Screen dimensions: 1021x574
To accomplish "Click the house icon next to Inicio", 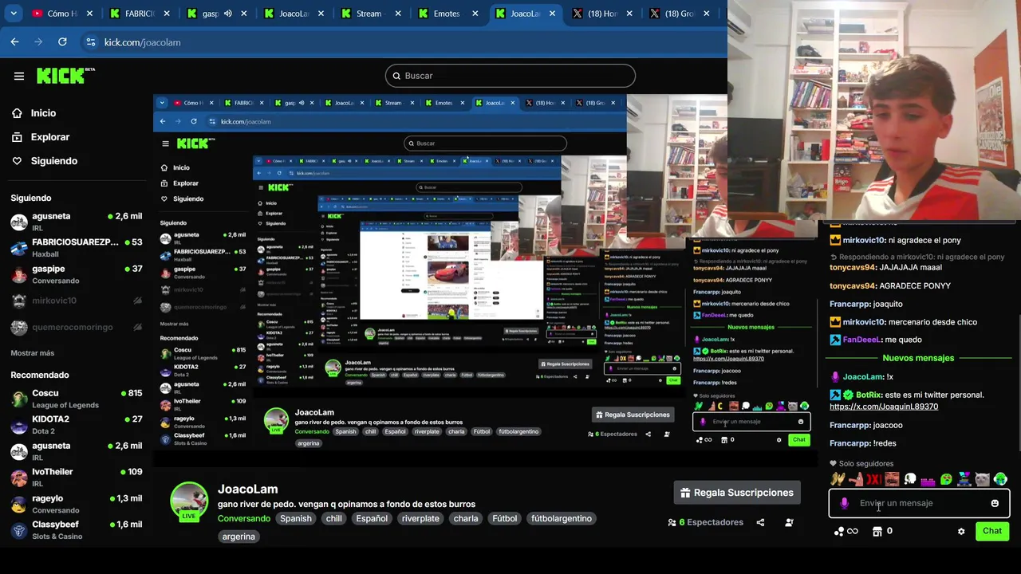I will pos(17,113).
